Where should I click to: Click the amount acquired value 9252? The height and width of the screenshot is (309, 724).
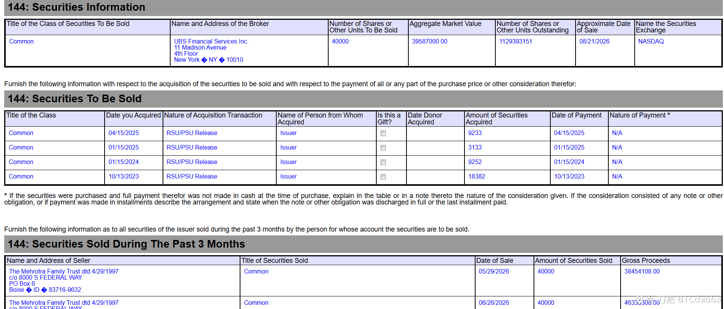[475, 162]
